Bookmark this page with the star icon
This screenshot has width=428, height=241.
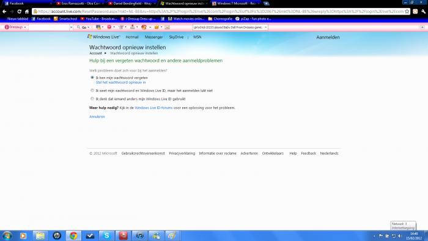[x=407, y=12]
